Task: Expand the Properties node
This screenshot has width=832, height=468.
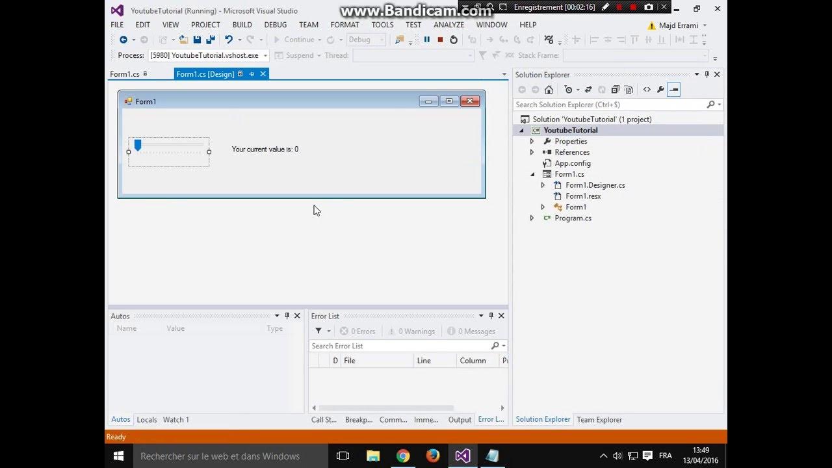Action: (532, 141)
